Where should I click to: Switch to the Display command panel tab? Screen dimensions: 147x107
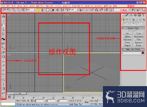tap(139, 15)
